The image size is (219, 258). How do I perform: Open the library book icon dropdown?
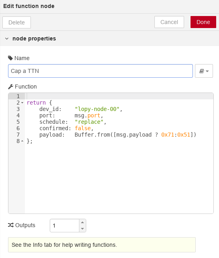(x=204, y=71)
